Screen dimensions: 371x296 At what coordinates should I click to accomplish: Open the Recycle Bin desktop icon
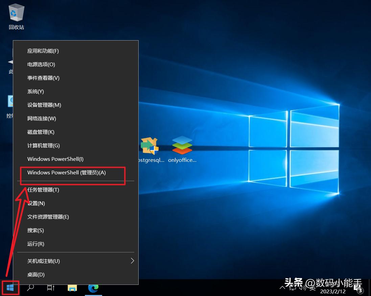pos(16,17)
